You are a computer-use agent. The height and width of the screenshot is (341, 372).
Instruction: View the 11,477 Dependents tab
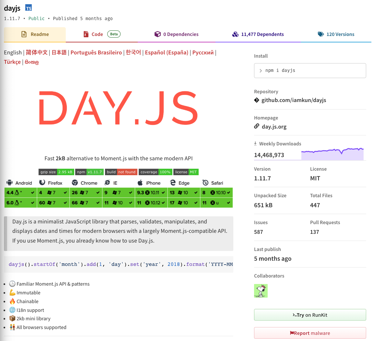point(258,34)
